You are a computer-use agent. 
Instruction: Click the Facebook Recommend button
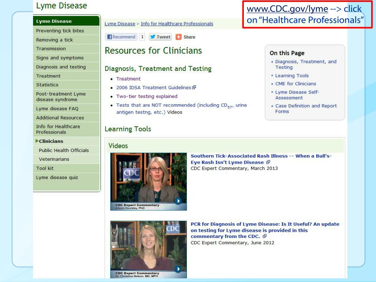click(x=121, y=37)
